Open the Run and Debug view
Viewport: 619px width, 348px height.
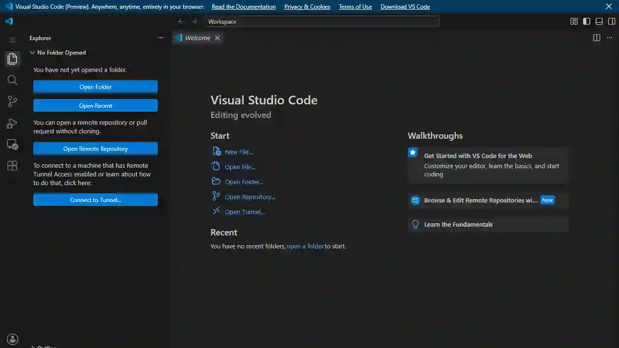click(13, 124)
